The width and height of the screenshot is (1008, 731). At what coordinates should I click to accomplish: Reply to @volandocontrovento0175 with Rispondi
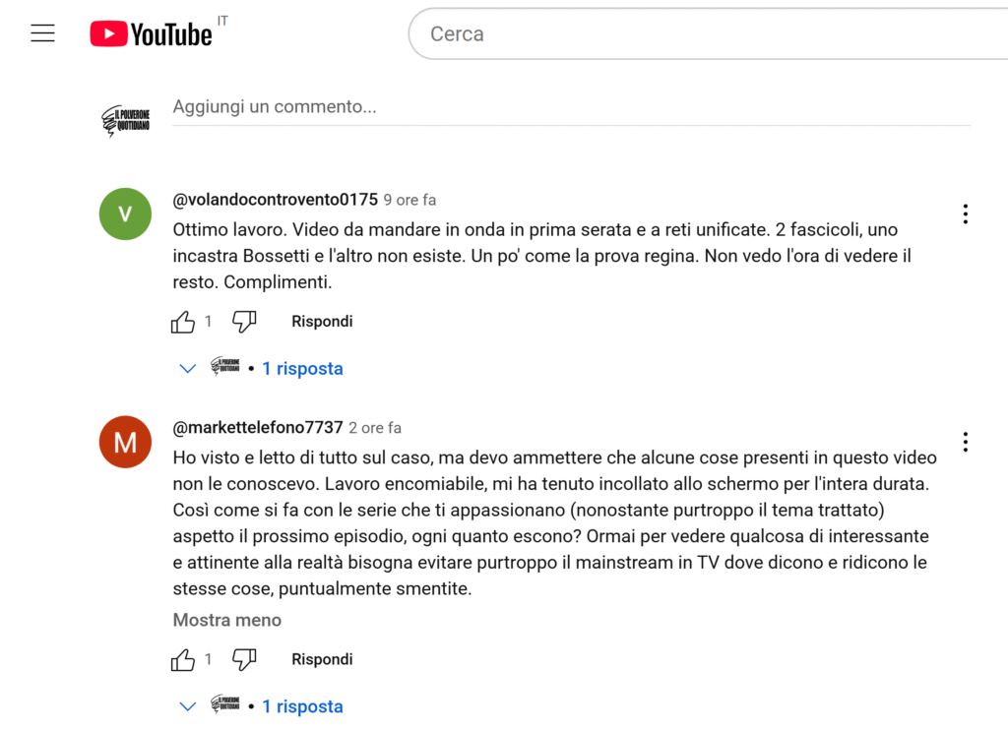322,322
